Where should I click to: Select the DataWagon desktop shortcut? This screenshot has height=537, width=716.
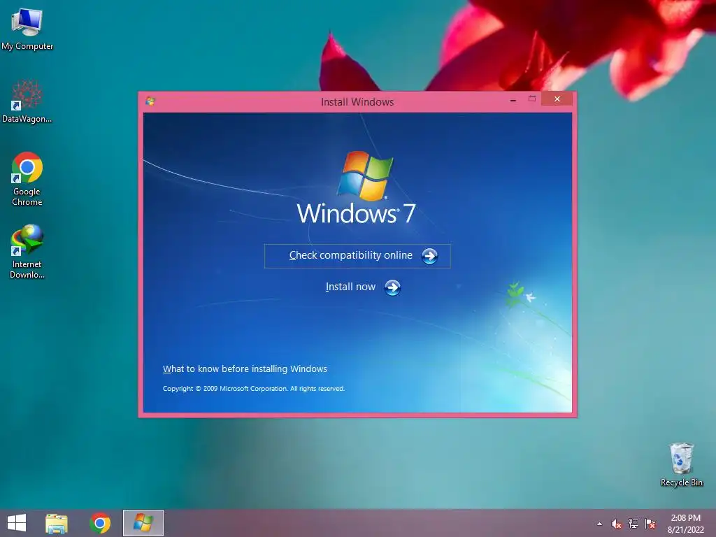pos(27,101)
